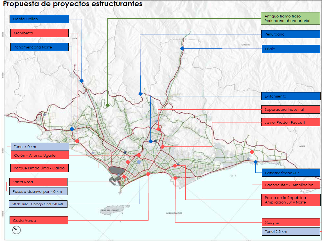Click the green diamond marker on map
This screenshot has width=322, height=241.
[107, 105]
